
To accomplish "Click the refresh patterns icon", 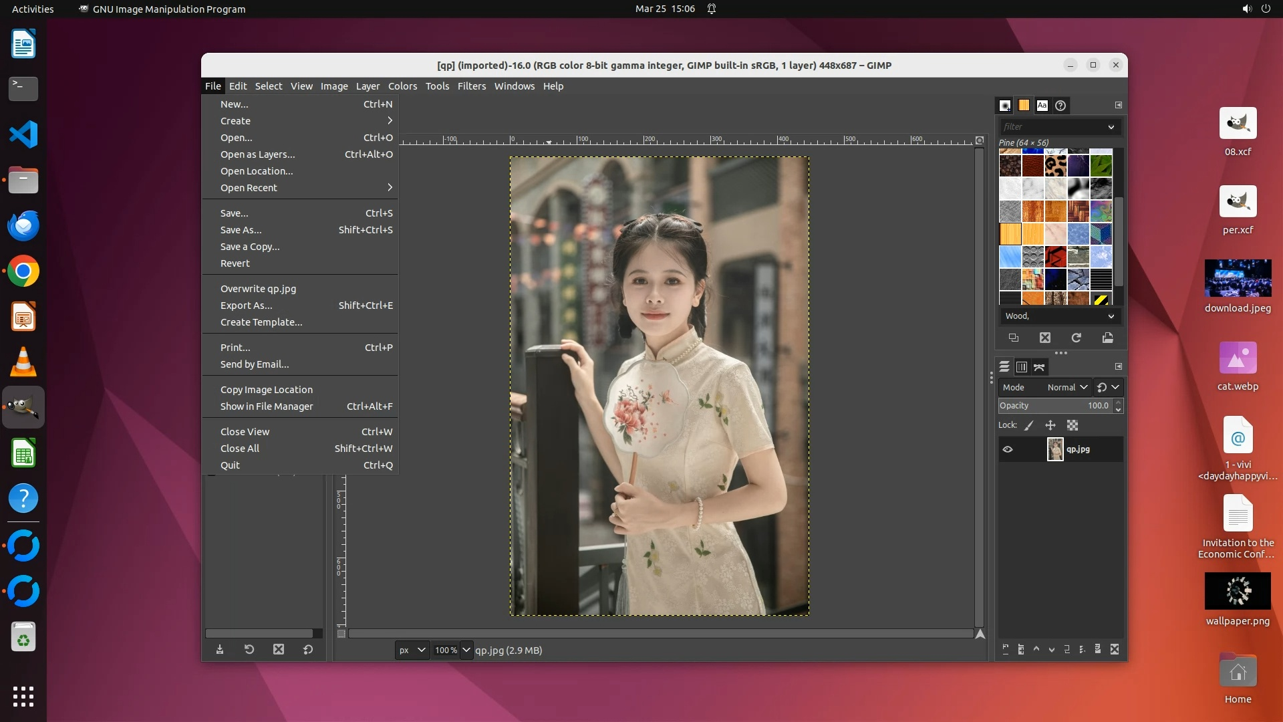I will point(1076,338).
